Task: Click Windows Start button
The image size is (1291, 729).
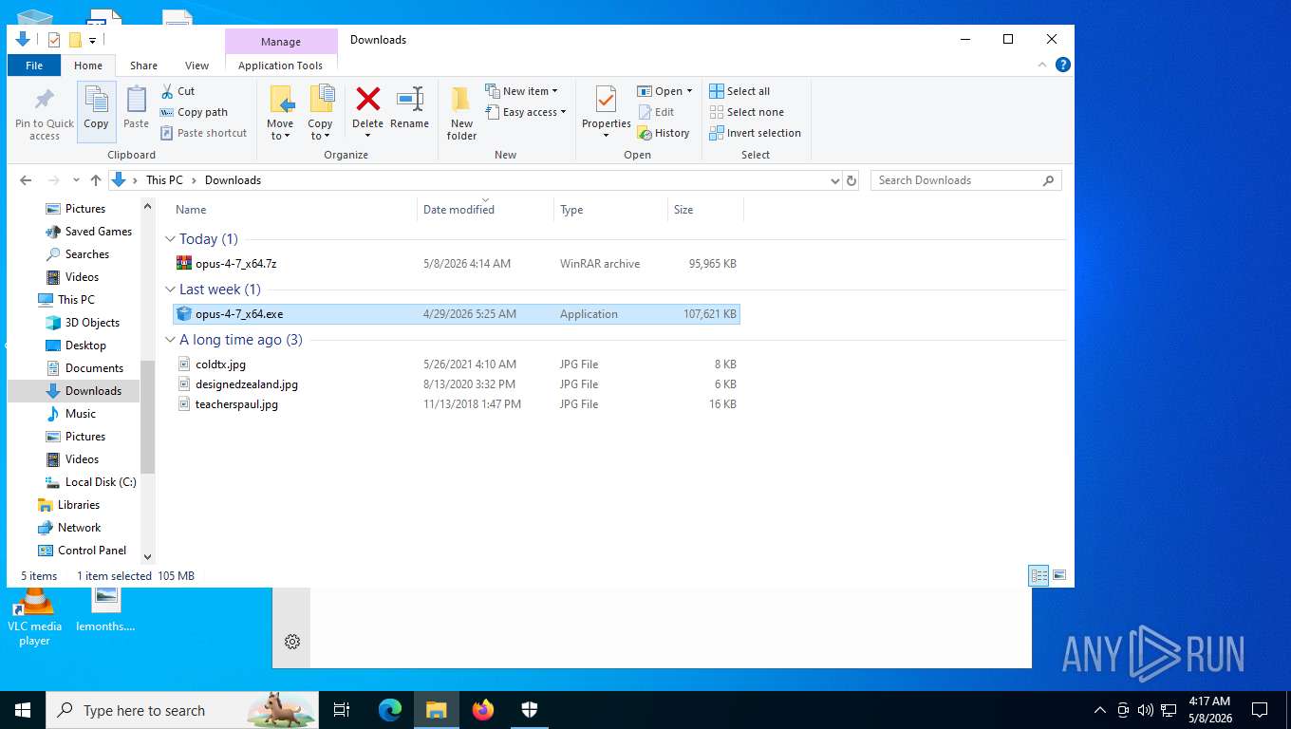Action: 23,710
